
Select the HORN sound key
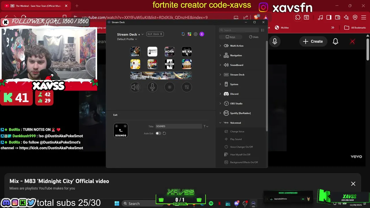pos(169,52)
